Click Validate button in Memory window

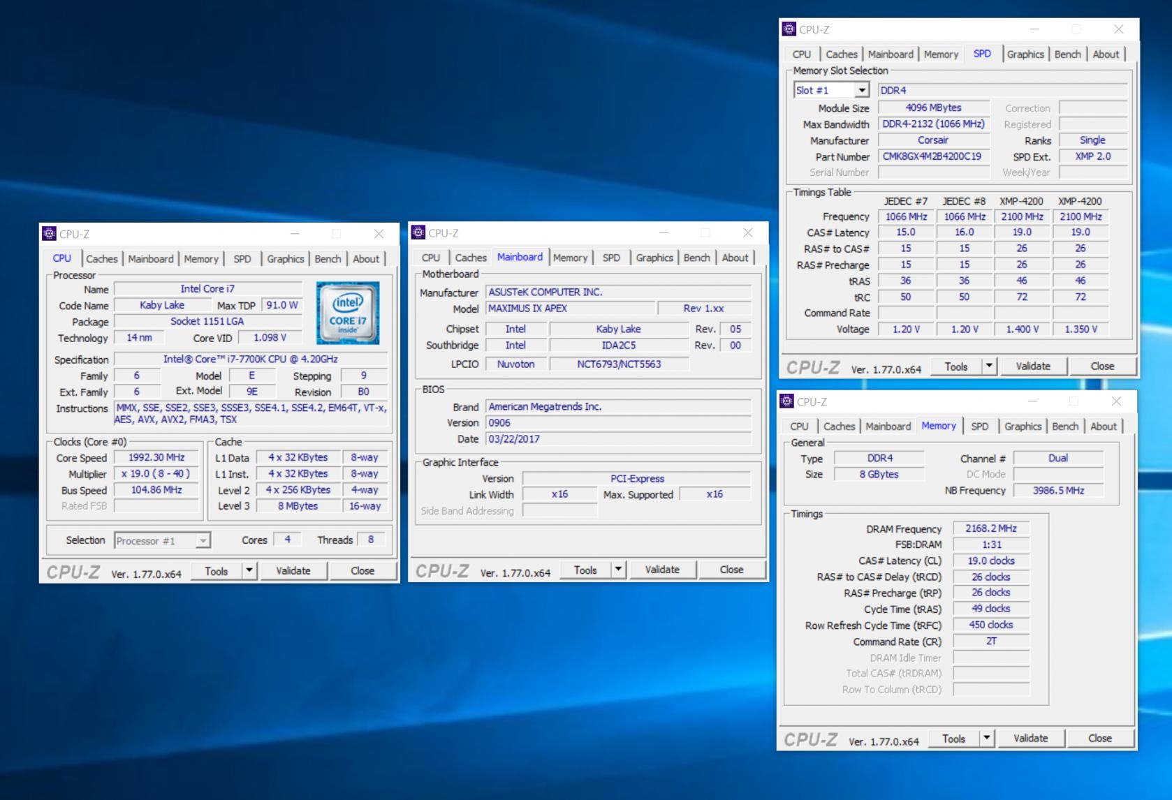[x=1030, y=737]
